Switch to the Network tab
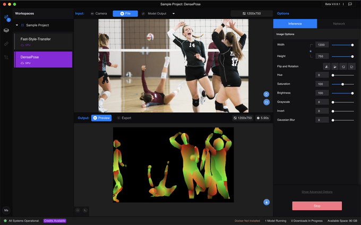 [339, 24]
